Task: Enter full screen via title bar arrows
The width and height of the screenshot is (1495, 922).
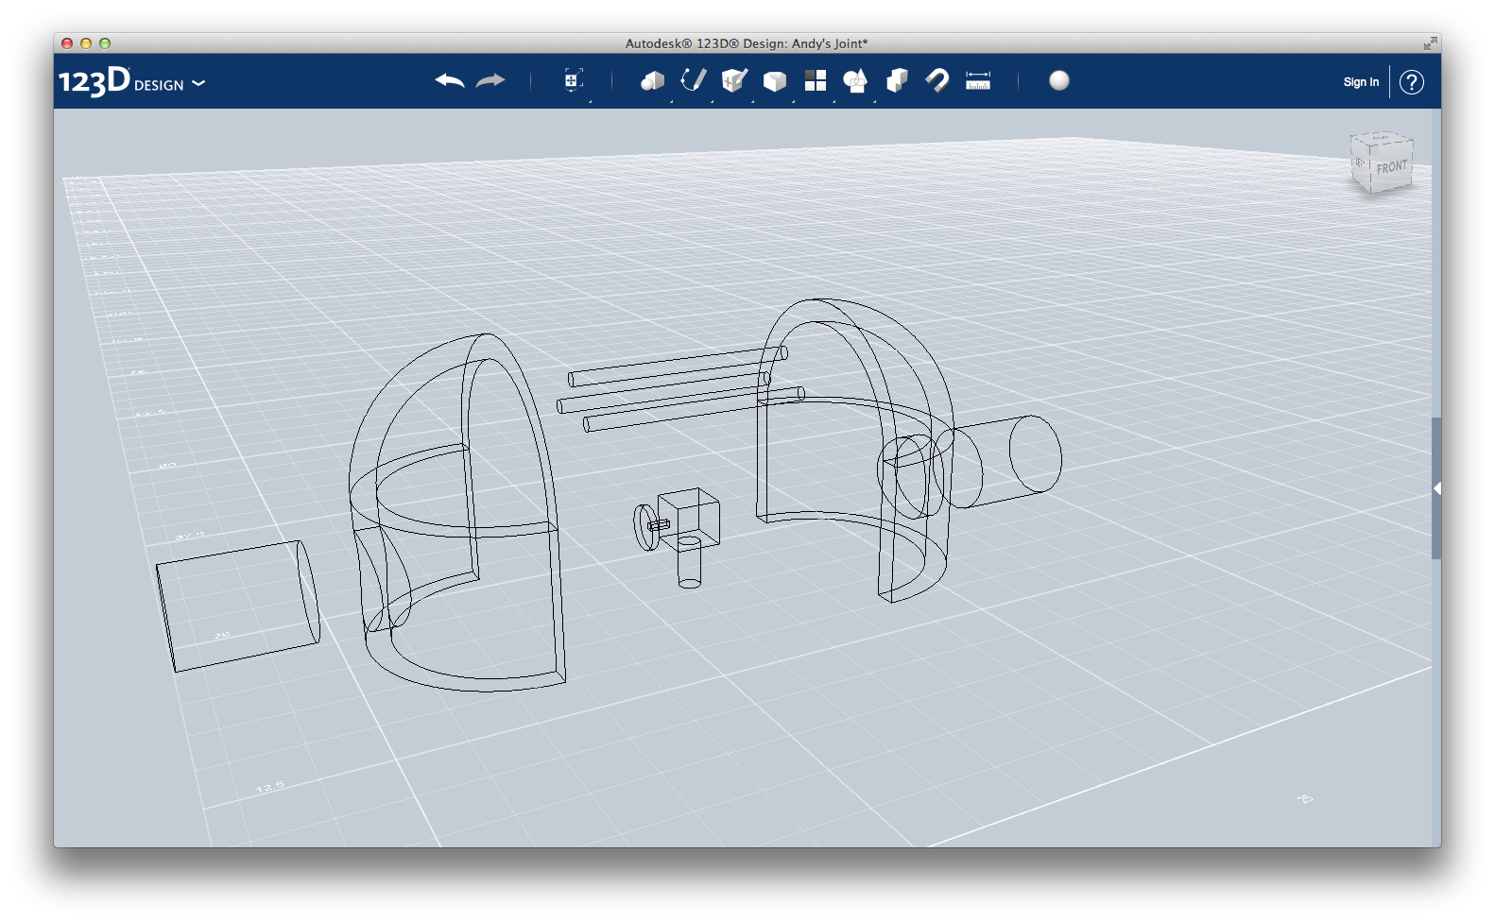Action: 1430,43
